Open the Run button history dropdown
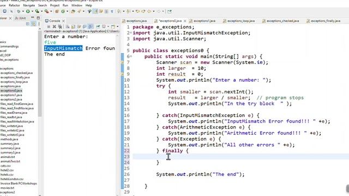Viewport: 349px width, 196px height. click(x=32, y=11)
